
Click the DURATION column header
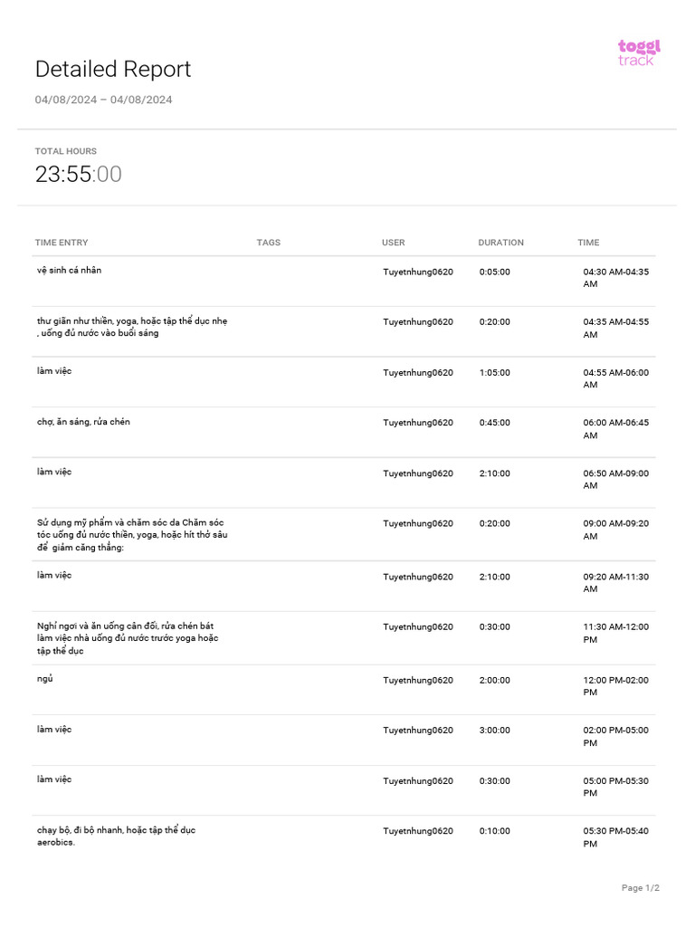tap(500, 243)
